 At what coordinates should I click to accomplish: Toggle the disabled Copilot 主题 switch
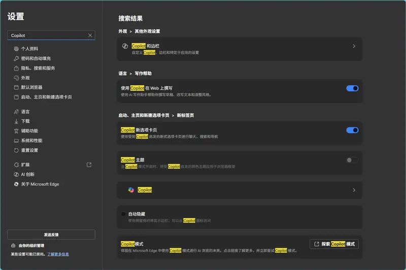[x=352, y=160]
